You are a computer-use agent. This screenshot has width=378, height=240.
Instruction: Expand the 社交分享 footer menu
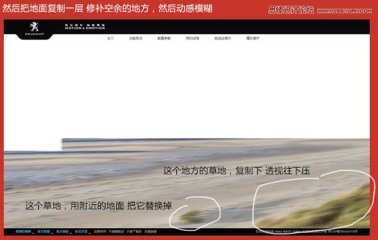pyautogui.click(x=81, y=232)
